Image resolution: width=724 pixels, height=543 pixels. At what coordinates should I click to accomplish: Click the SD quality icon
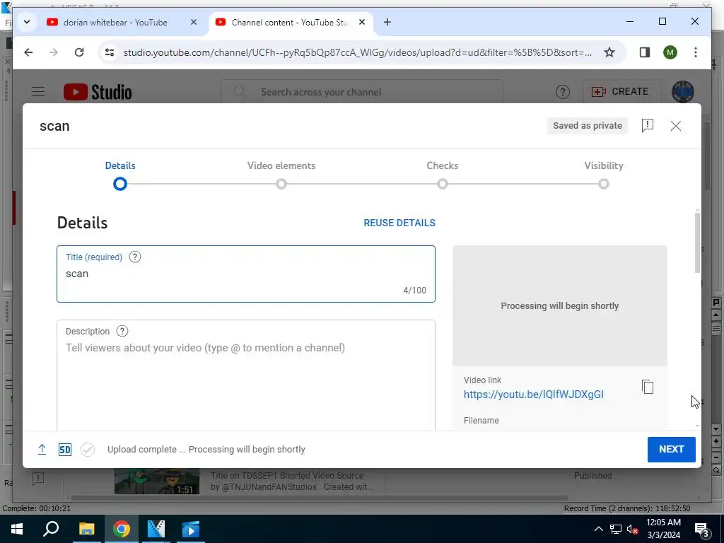point(64,449)
